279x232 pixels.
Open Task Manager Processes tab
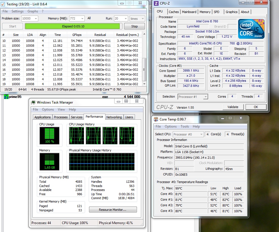click(x=61, y=117)
